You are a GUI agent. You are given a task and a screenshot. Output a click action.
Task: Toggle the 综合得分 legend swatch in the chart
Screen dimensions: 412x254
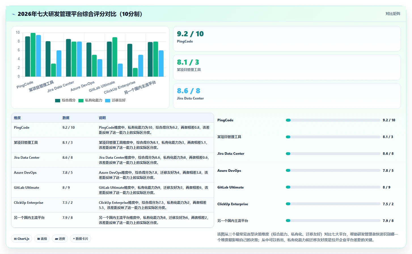58,100
